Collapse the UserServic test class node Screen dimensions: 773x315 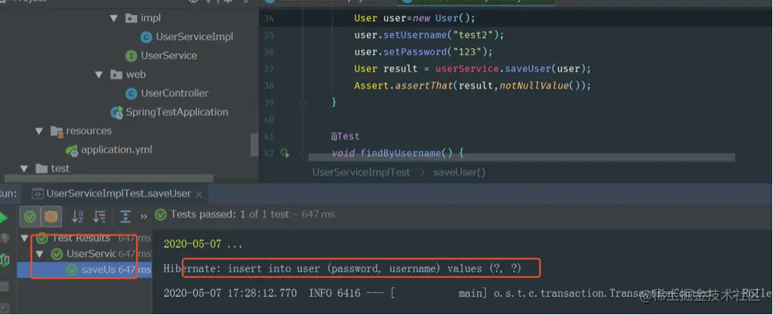pos(40,254)
